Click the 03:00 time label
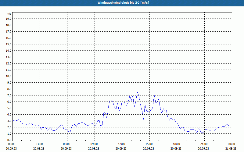The height and width of the screenshot is (152, 244). pyautogui.click(x=39, y=144)
